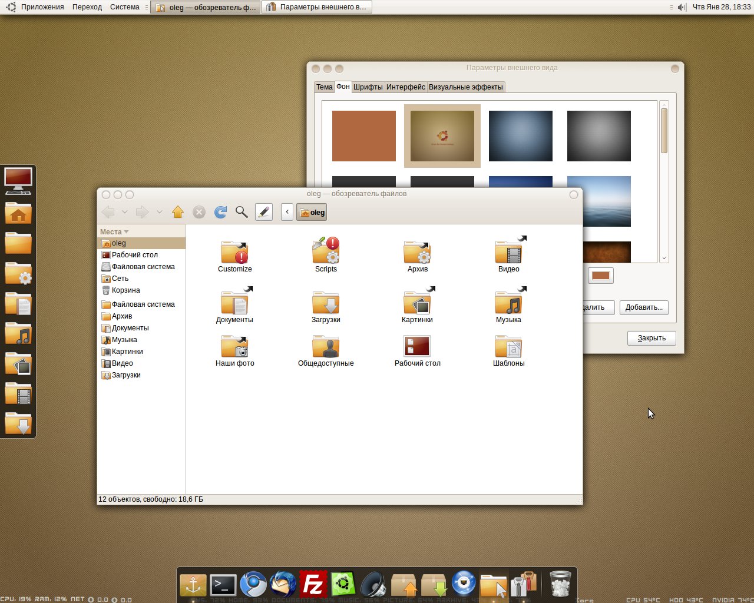Select the Загрузки bookmark in the sidebar
The width and height of the screenshot is (754, 603).
coord(141,375)
